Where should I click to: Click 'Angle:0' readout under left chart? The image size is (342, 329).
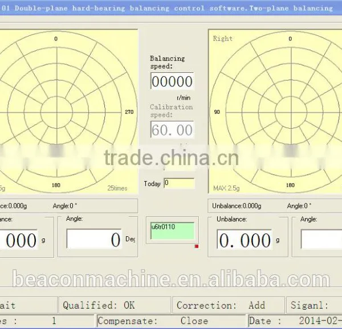click(x=65, y=205)
